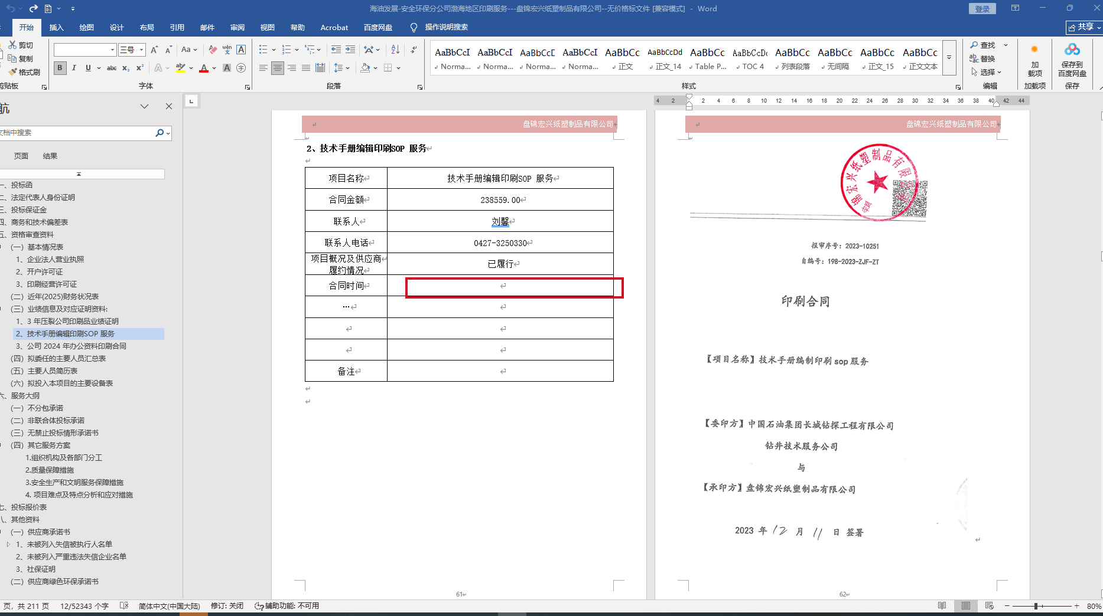Go to heading 3、公司 2024 年办公资料印刷合同
Viewport: 1103px width, 616px height.
[71, 346]
